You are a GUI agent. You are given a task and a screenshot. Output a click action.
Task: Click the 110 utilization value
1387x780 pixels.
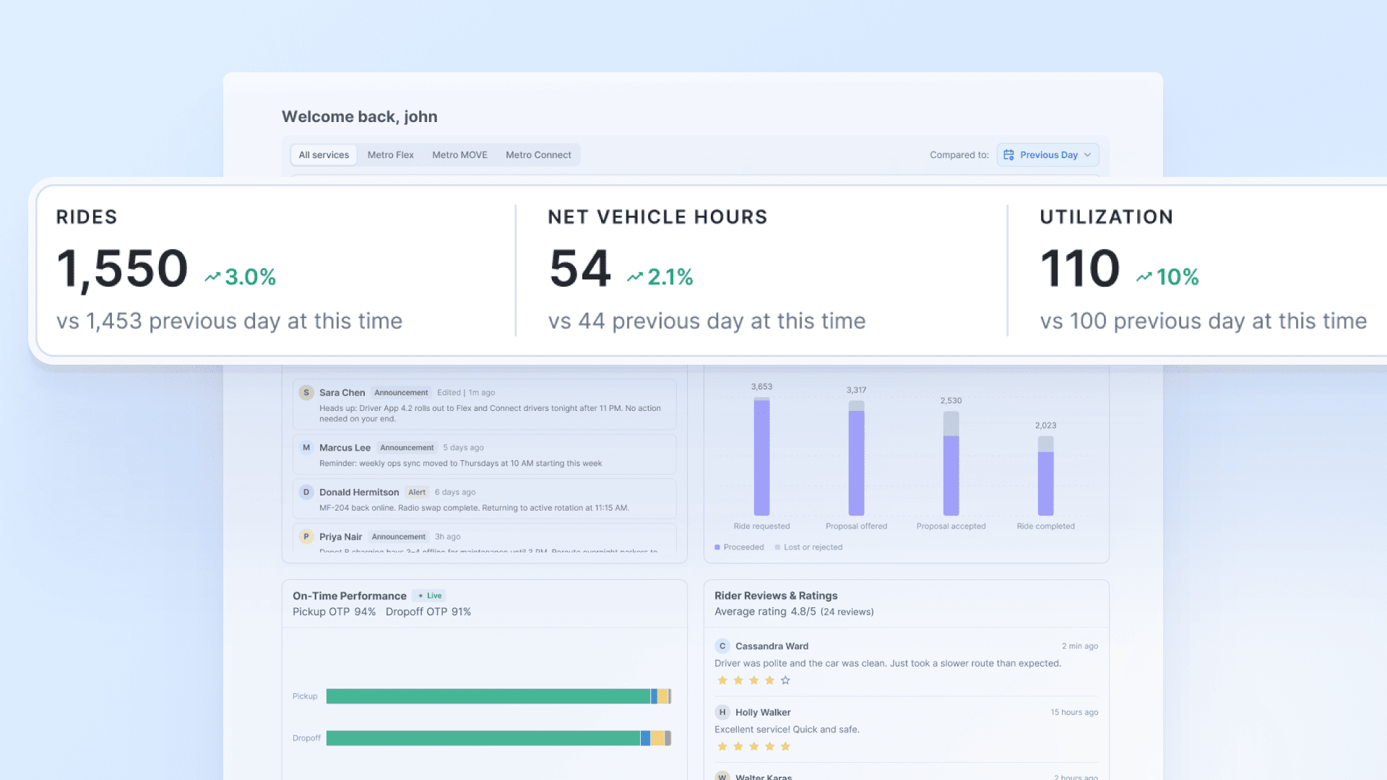point(1080,269)
